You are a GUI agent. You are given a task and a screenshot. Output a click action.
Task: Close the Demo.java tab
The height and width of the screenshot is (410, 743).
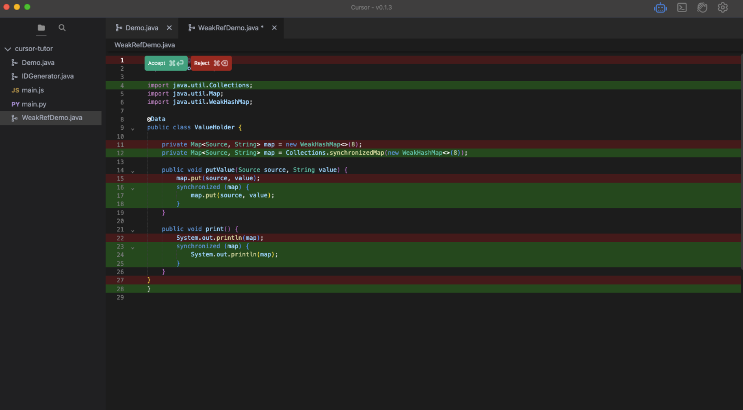(x=169, y=28)
